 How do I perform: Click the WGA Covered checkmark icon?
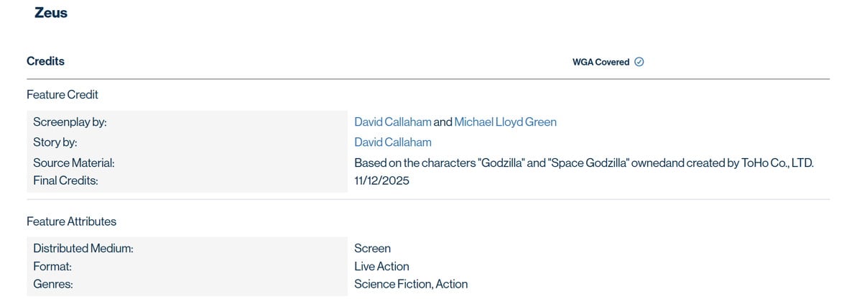pos(639,62)
